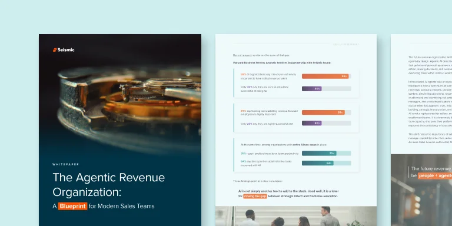Click the purple bar beside 'Only 25% say'
452x226 pixels.
(x=311, y=123)
